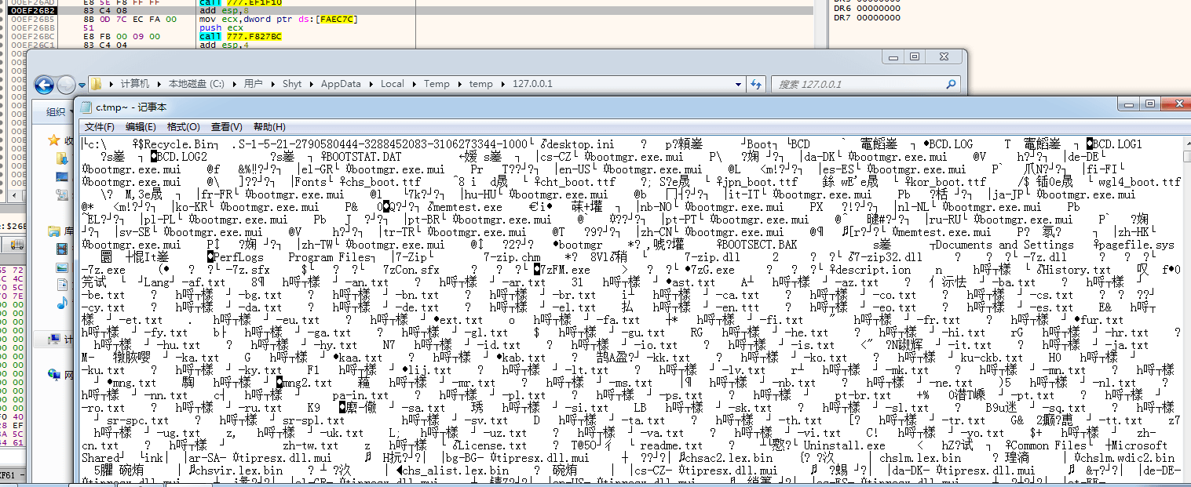Image resolution: width=1191 pixels, height=487 pixels.
Task: Click 'BOOTSTAT.DAT' text in Notepad
Action: (x=363, y=157)
